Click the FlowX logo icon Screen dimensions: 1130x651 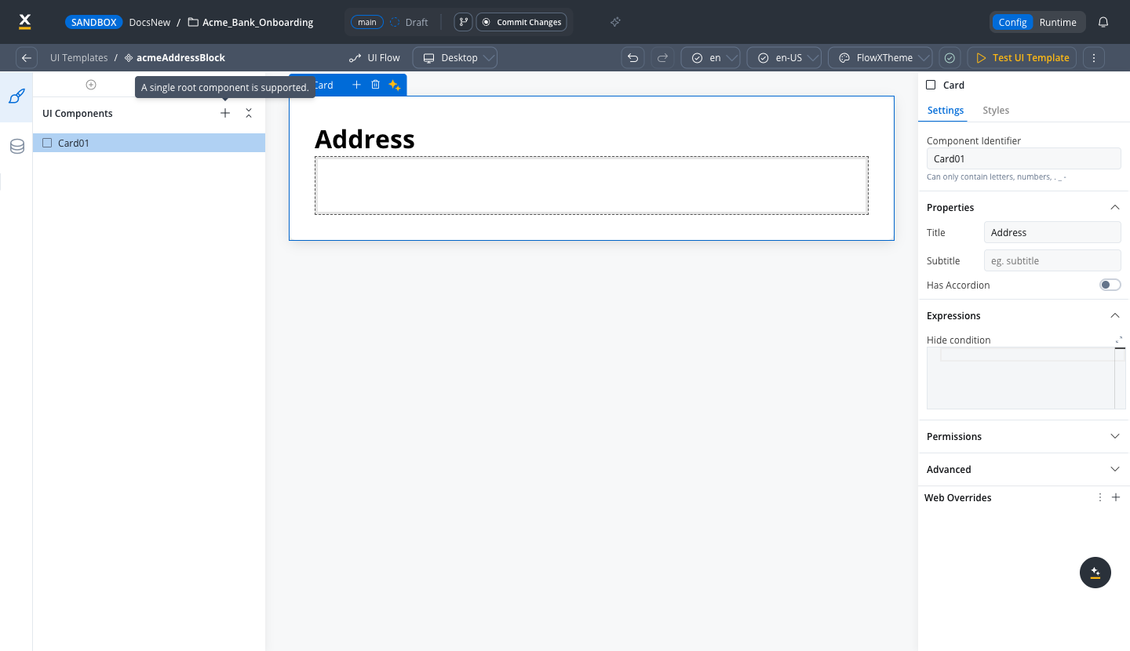(24, 22)
